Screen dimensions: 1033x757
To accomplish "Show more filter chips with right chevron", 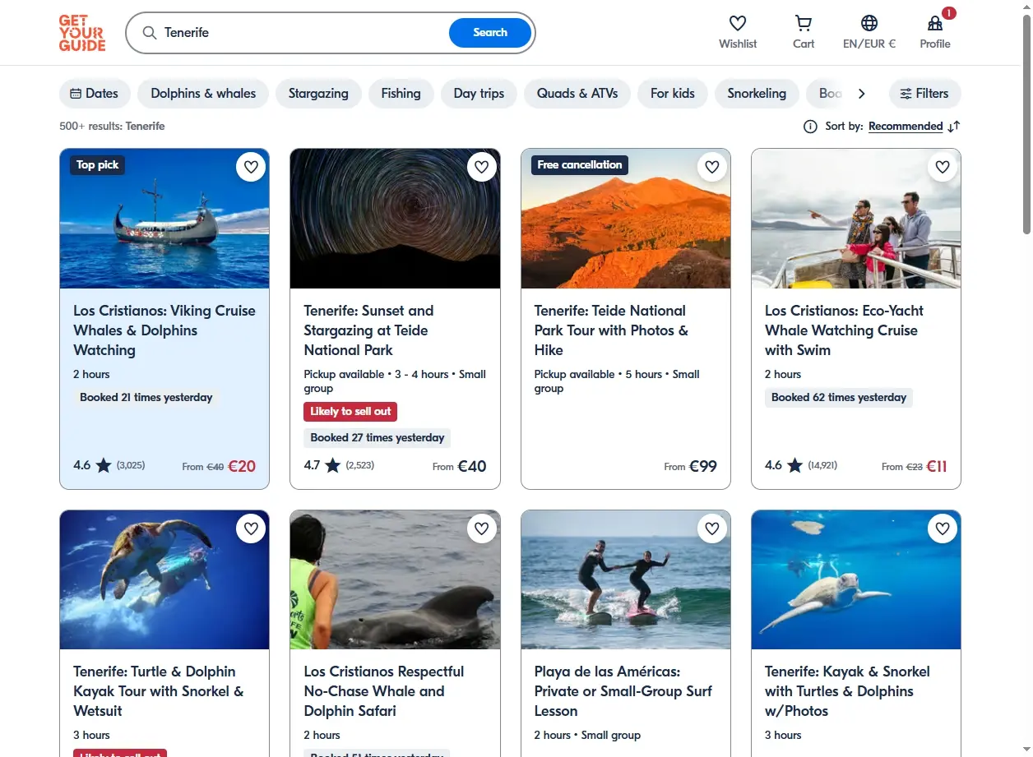I will click(861, 94).
